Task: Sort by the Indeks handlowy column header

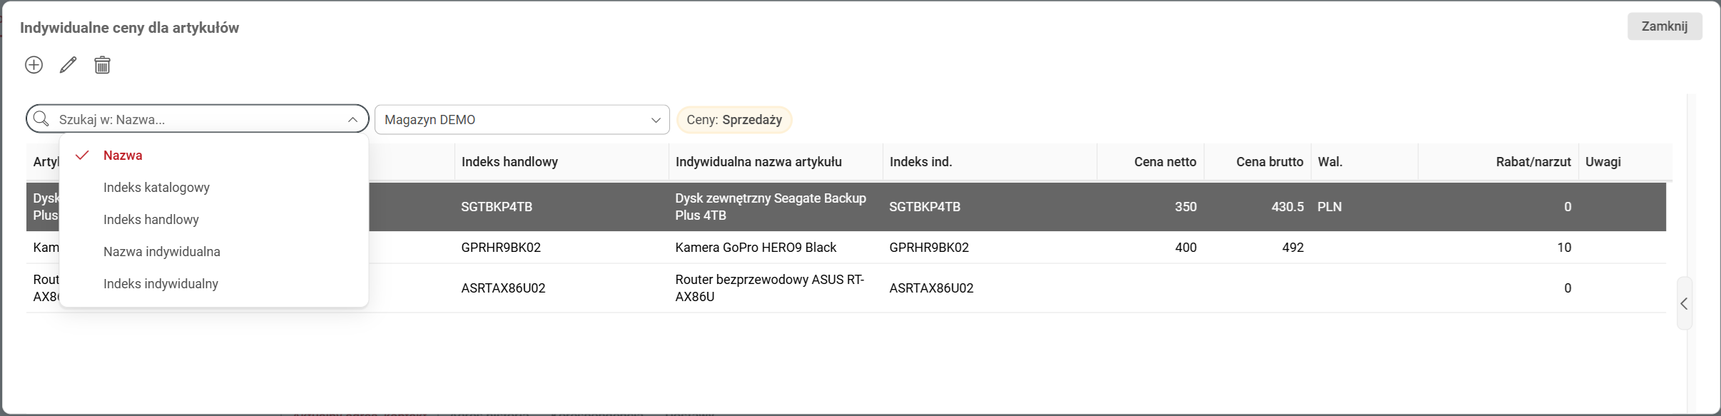Action: pyautogui.click(x=509, y=162)
